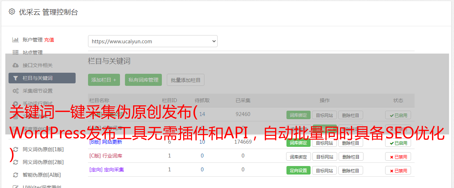Click the 已采集 column header
Screen dimensions: 454x188
[x=243, y=100]
